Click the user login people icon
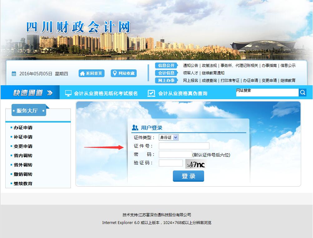313x238 pixels. tap(135, 128)
